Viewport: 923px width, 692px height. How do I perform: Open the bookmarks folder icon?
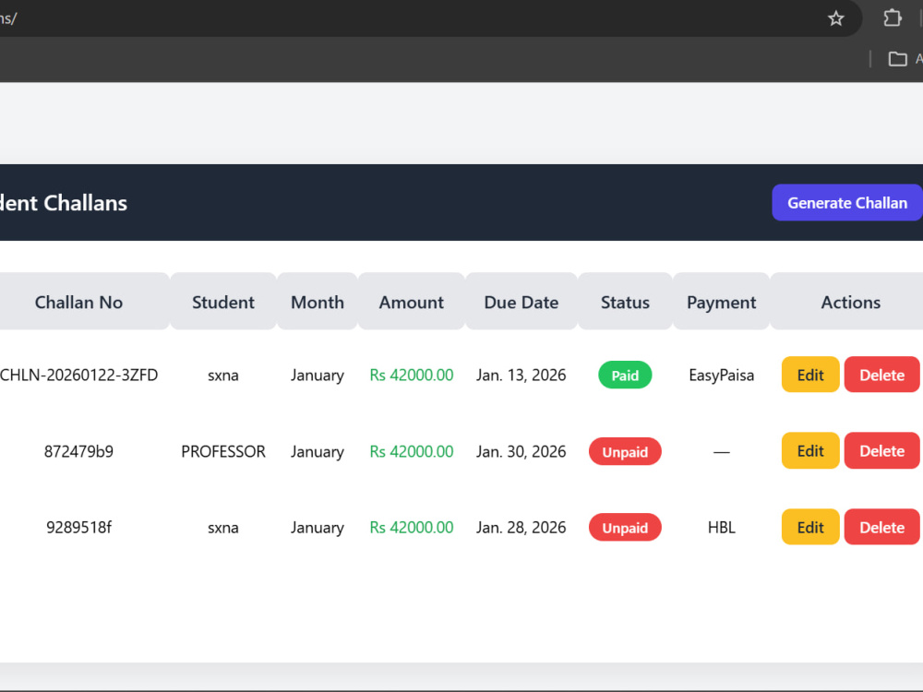(x=898, y=59)
